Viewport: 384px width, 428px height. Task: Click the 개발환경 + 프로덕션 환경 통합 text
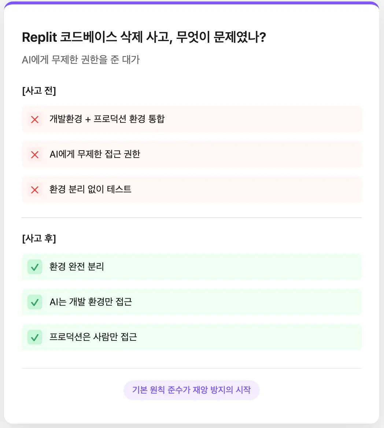pyautogui.click(x=107, y=119)
